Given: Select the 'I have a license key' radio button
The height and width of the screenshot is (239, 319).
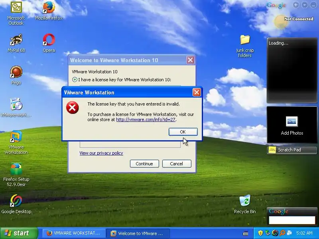Looking at the screenshot, I should (75, 79).
